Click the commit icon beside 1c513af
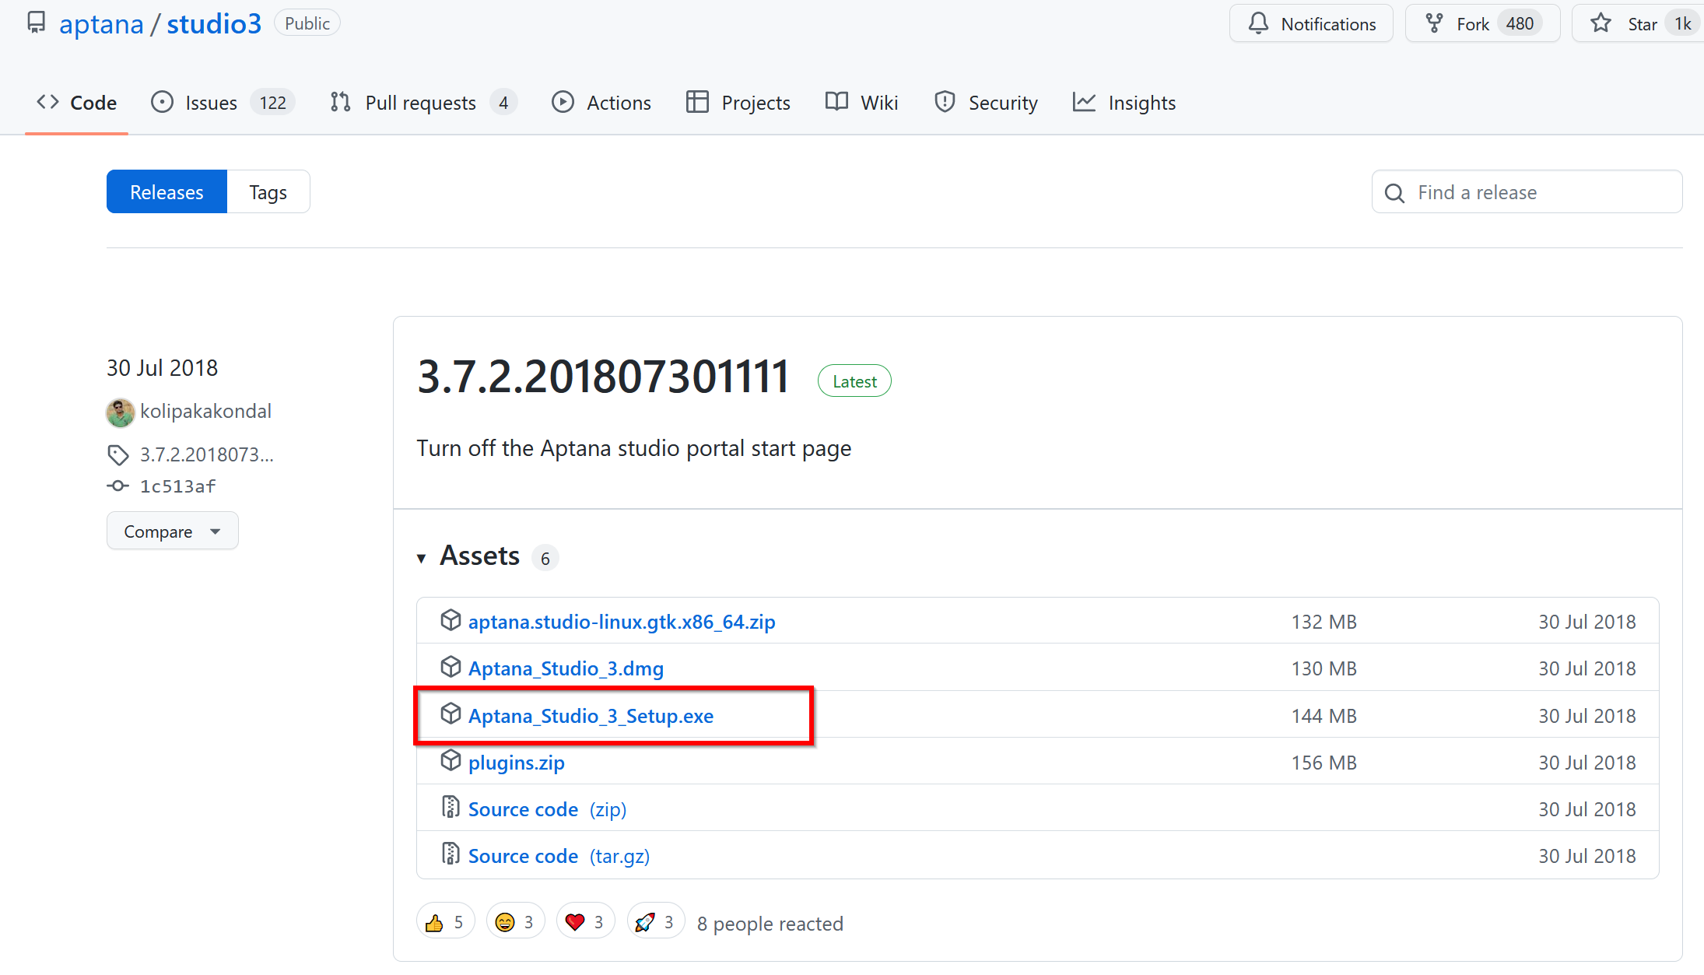 118,486
